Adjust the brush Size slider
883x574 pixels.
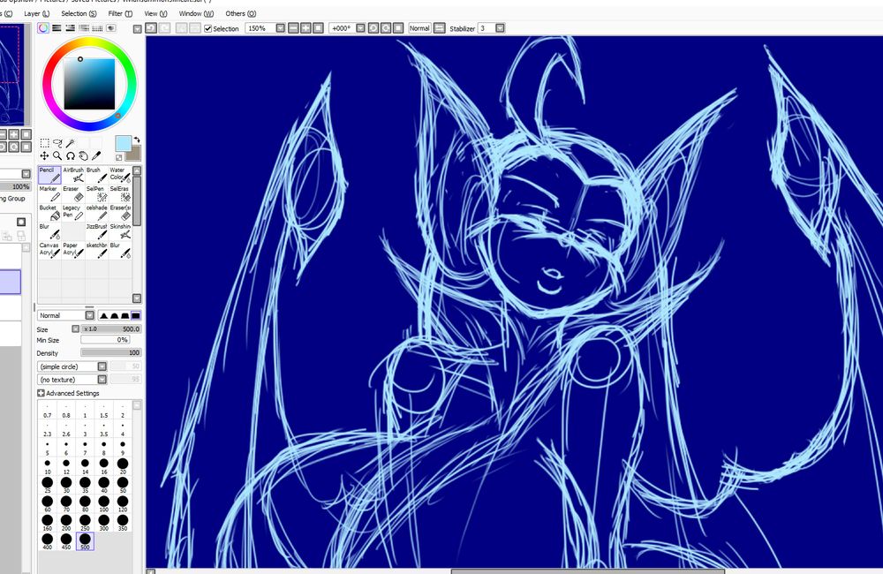[111, 329]
